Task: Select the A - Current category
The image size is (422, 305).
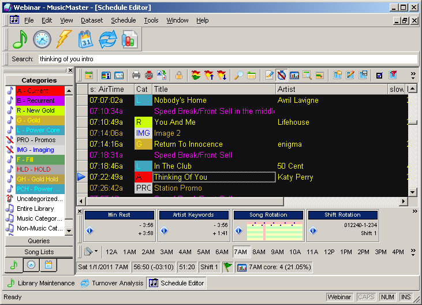Action: pos(40,91)
